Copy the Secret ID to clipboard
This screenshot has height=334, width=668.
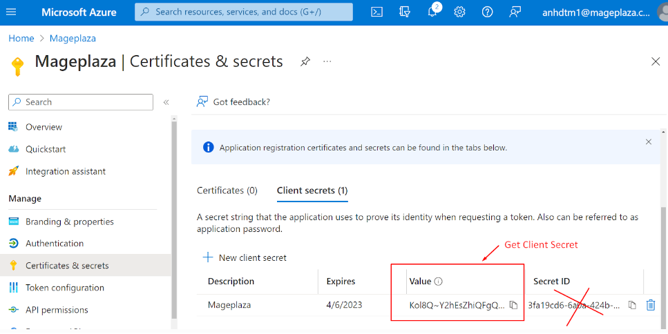[632, 305]
